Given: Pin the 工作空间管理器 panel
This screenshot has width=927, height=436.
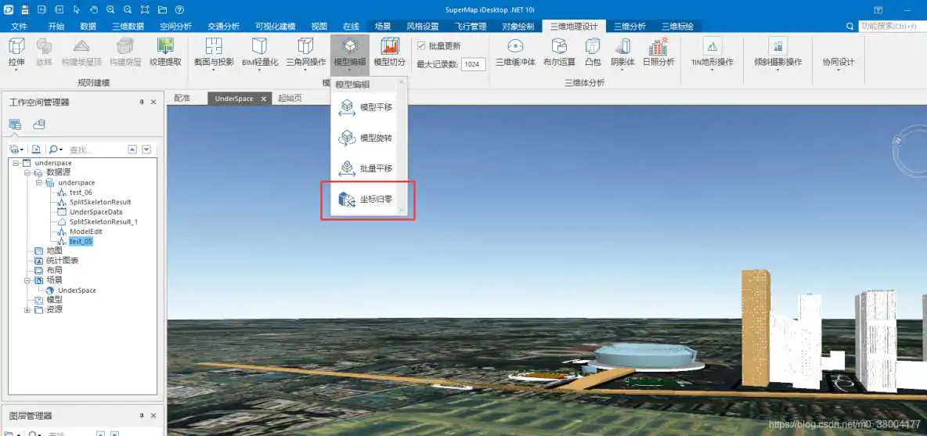Looking at the screenshot, I should (142, 103).
